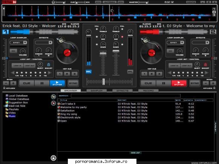Switch to the Browser tab
219x164 pixels.
(x=70, y=91)
